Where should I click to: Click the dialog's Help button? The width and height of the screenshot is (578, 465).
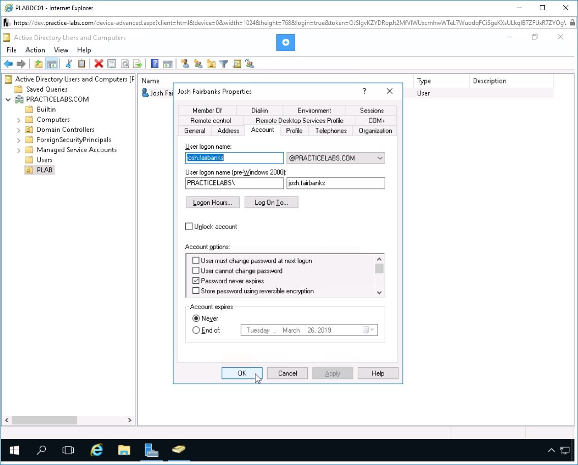point(378,373)
